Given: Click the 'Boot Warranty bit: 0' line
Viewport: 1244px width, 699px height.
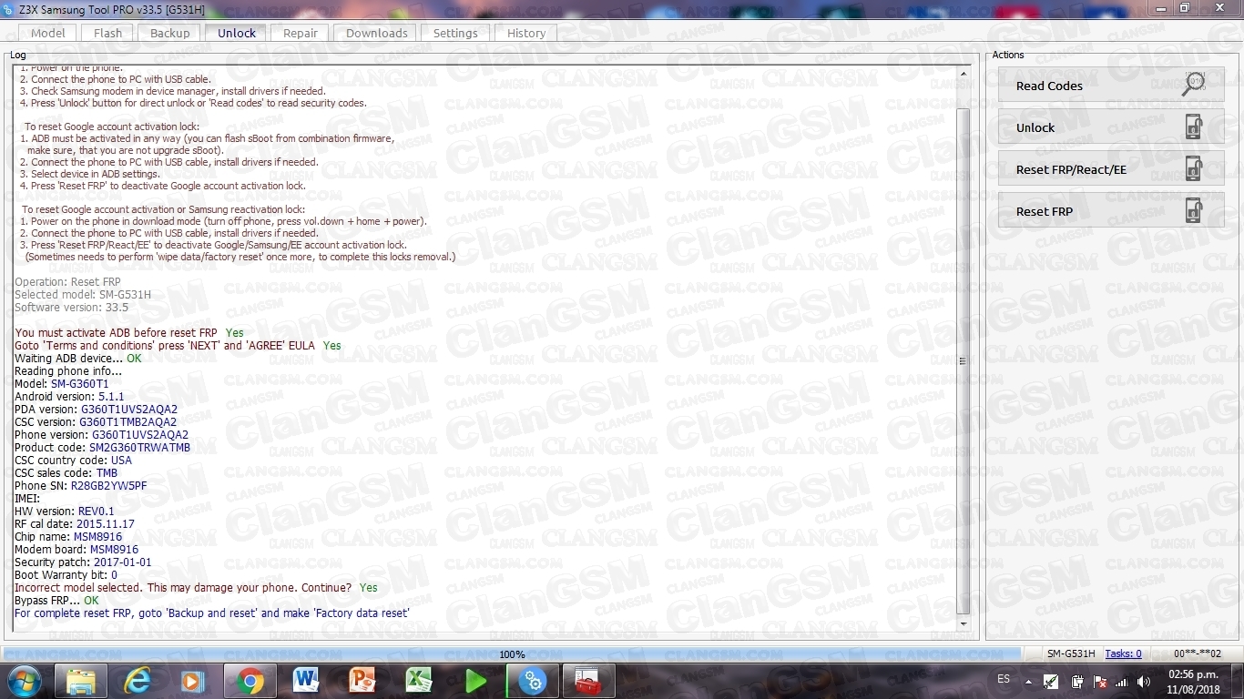Looking at the screenshot, I should point(66,575).
